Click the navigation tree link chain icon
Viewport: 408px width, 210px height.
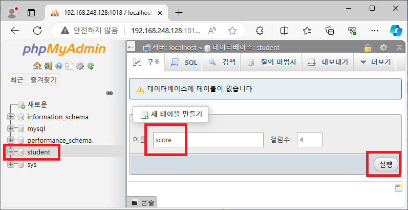[109, 93]
